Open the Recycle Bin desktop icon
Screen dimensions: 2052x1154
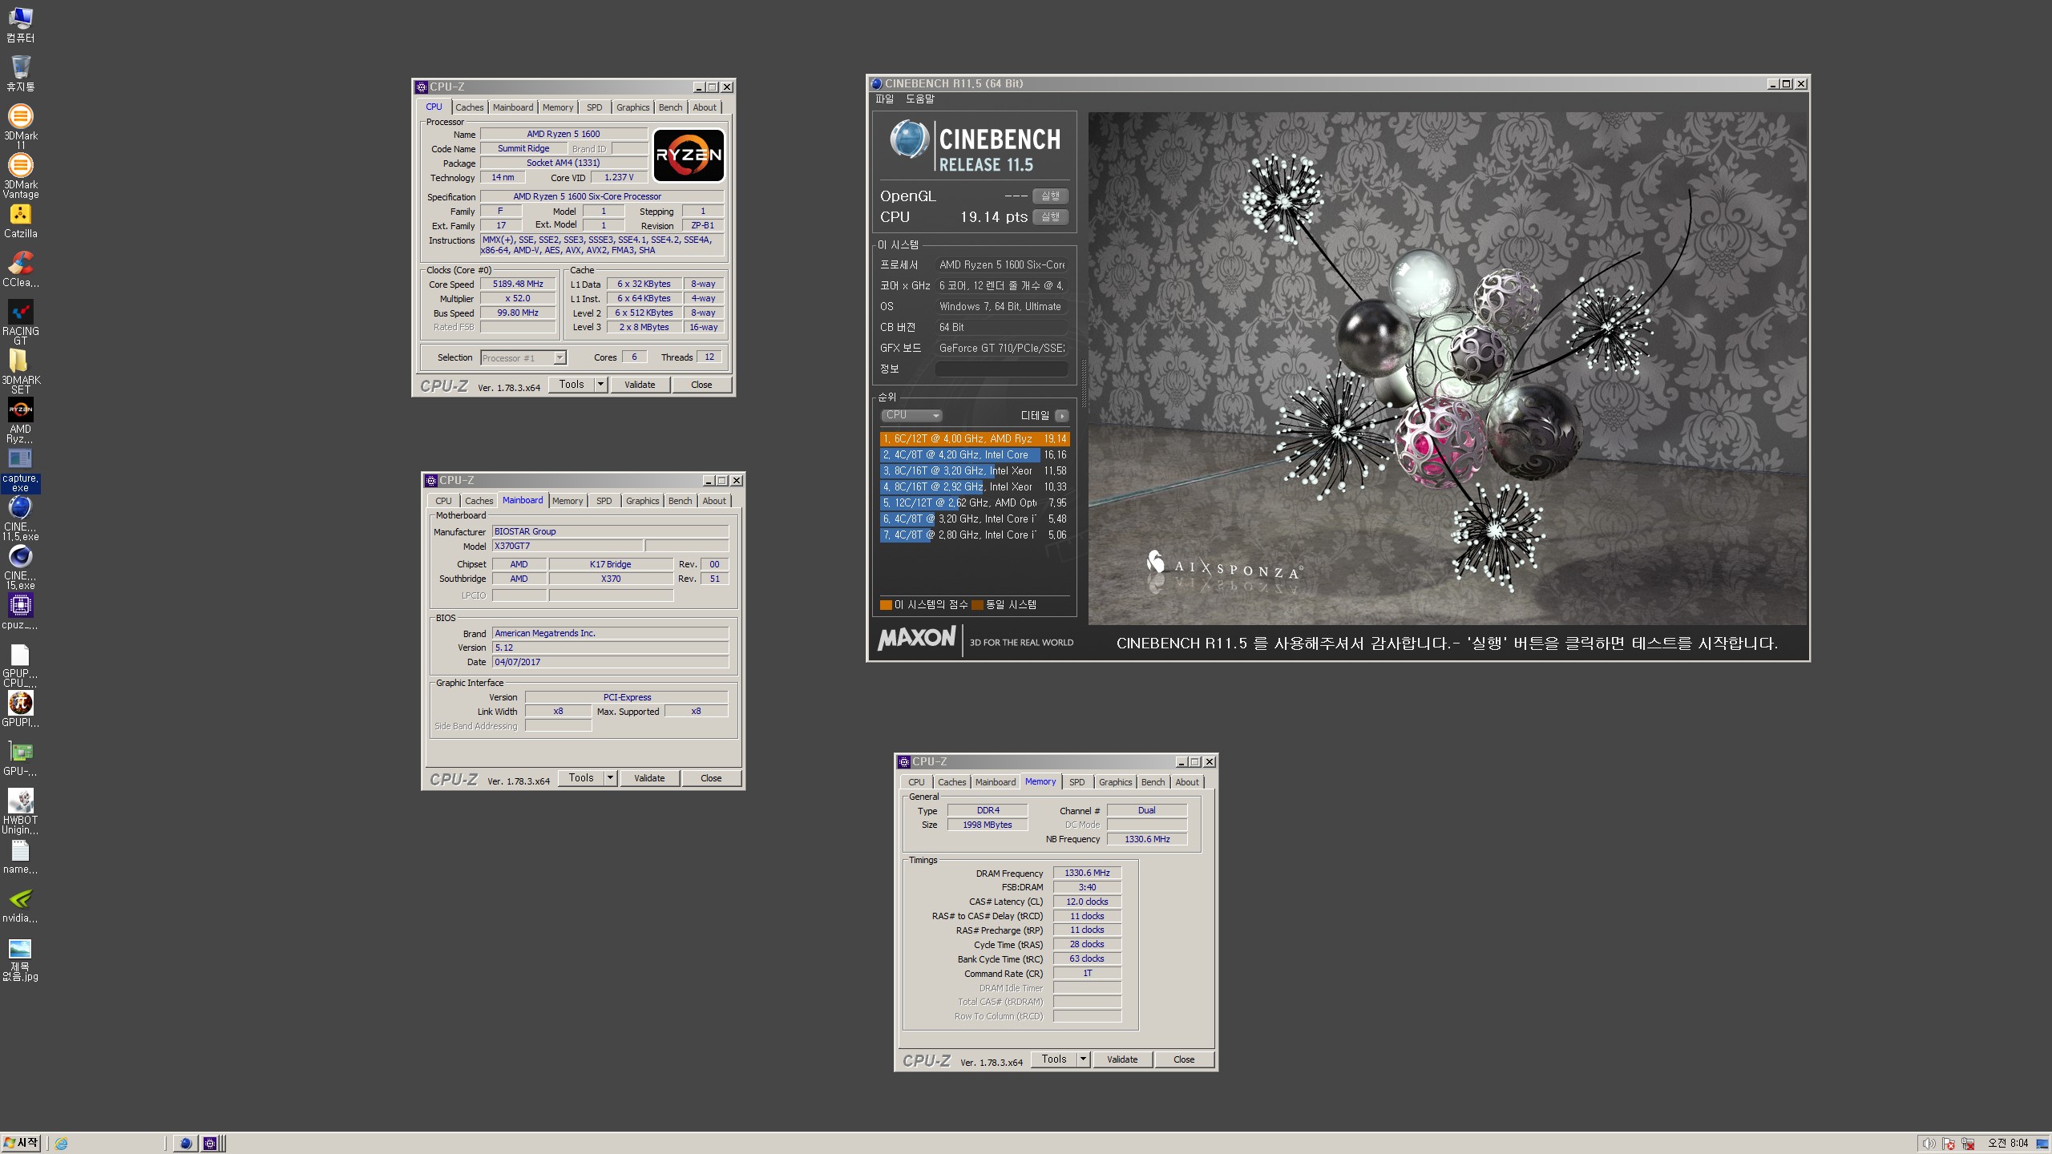(20, 73)
